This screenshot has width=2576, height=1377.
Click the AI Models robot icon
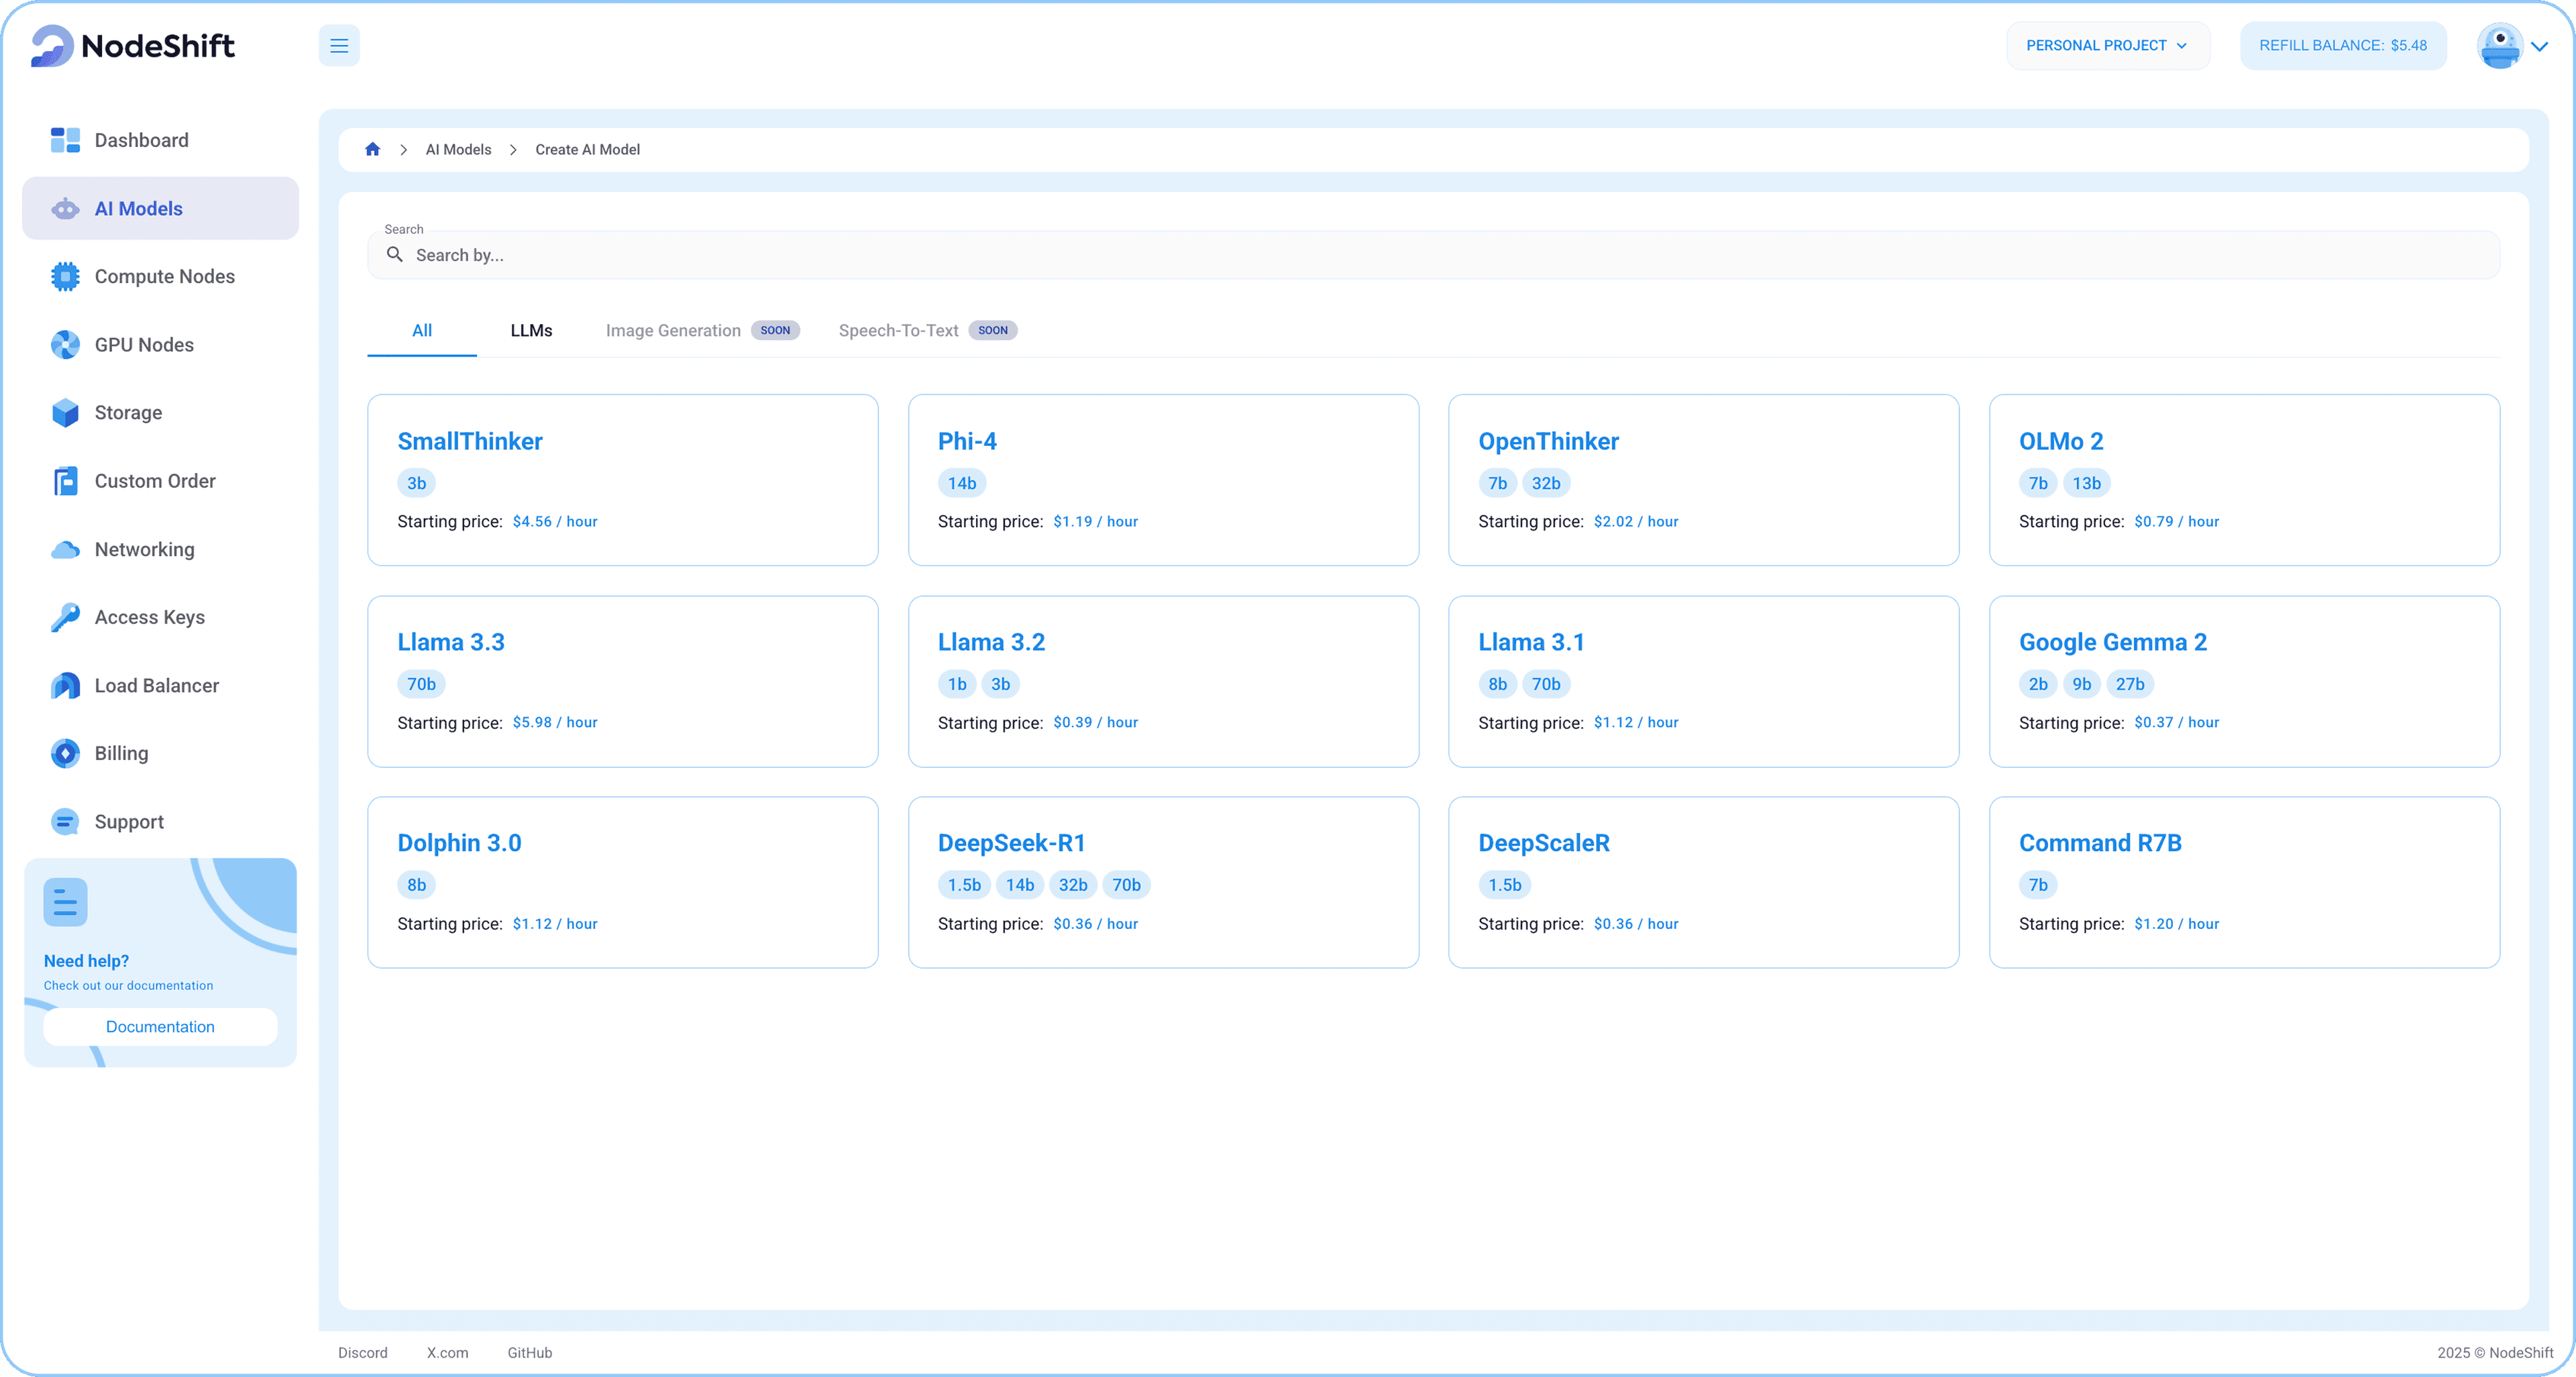[65, 208]
